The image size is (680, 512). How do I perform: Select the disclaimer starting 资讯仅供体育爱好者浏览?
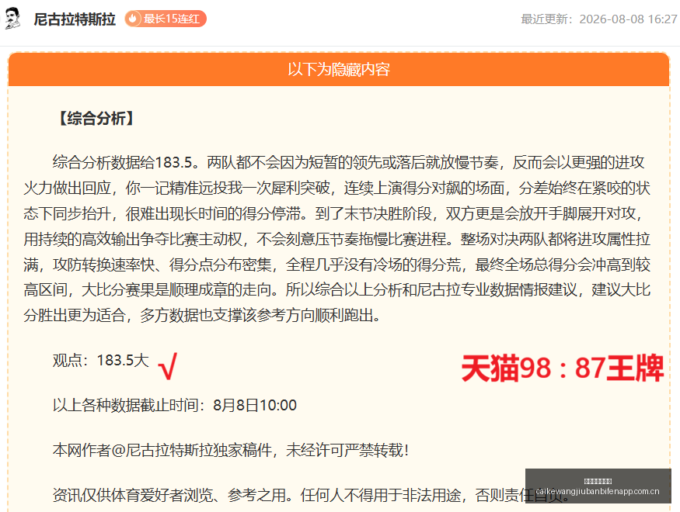click(311, 495)
